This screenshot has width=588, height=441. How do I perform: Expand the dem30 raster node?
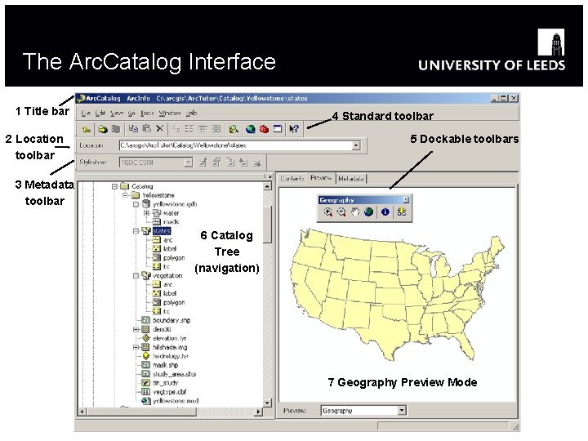(136, 329)
